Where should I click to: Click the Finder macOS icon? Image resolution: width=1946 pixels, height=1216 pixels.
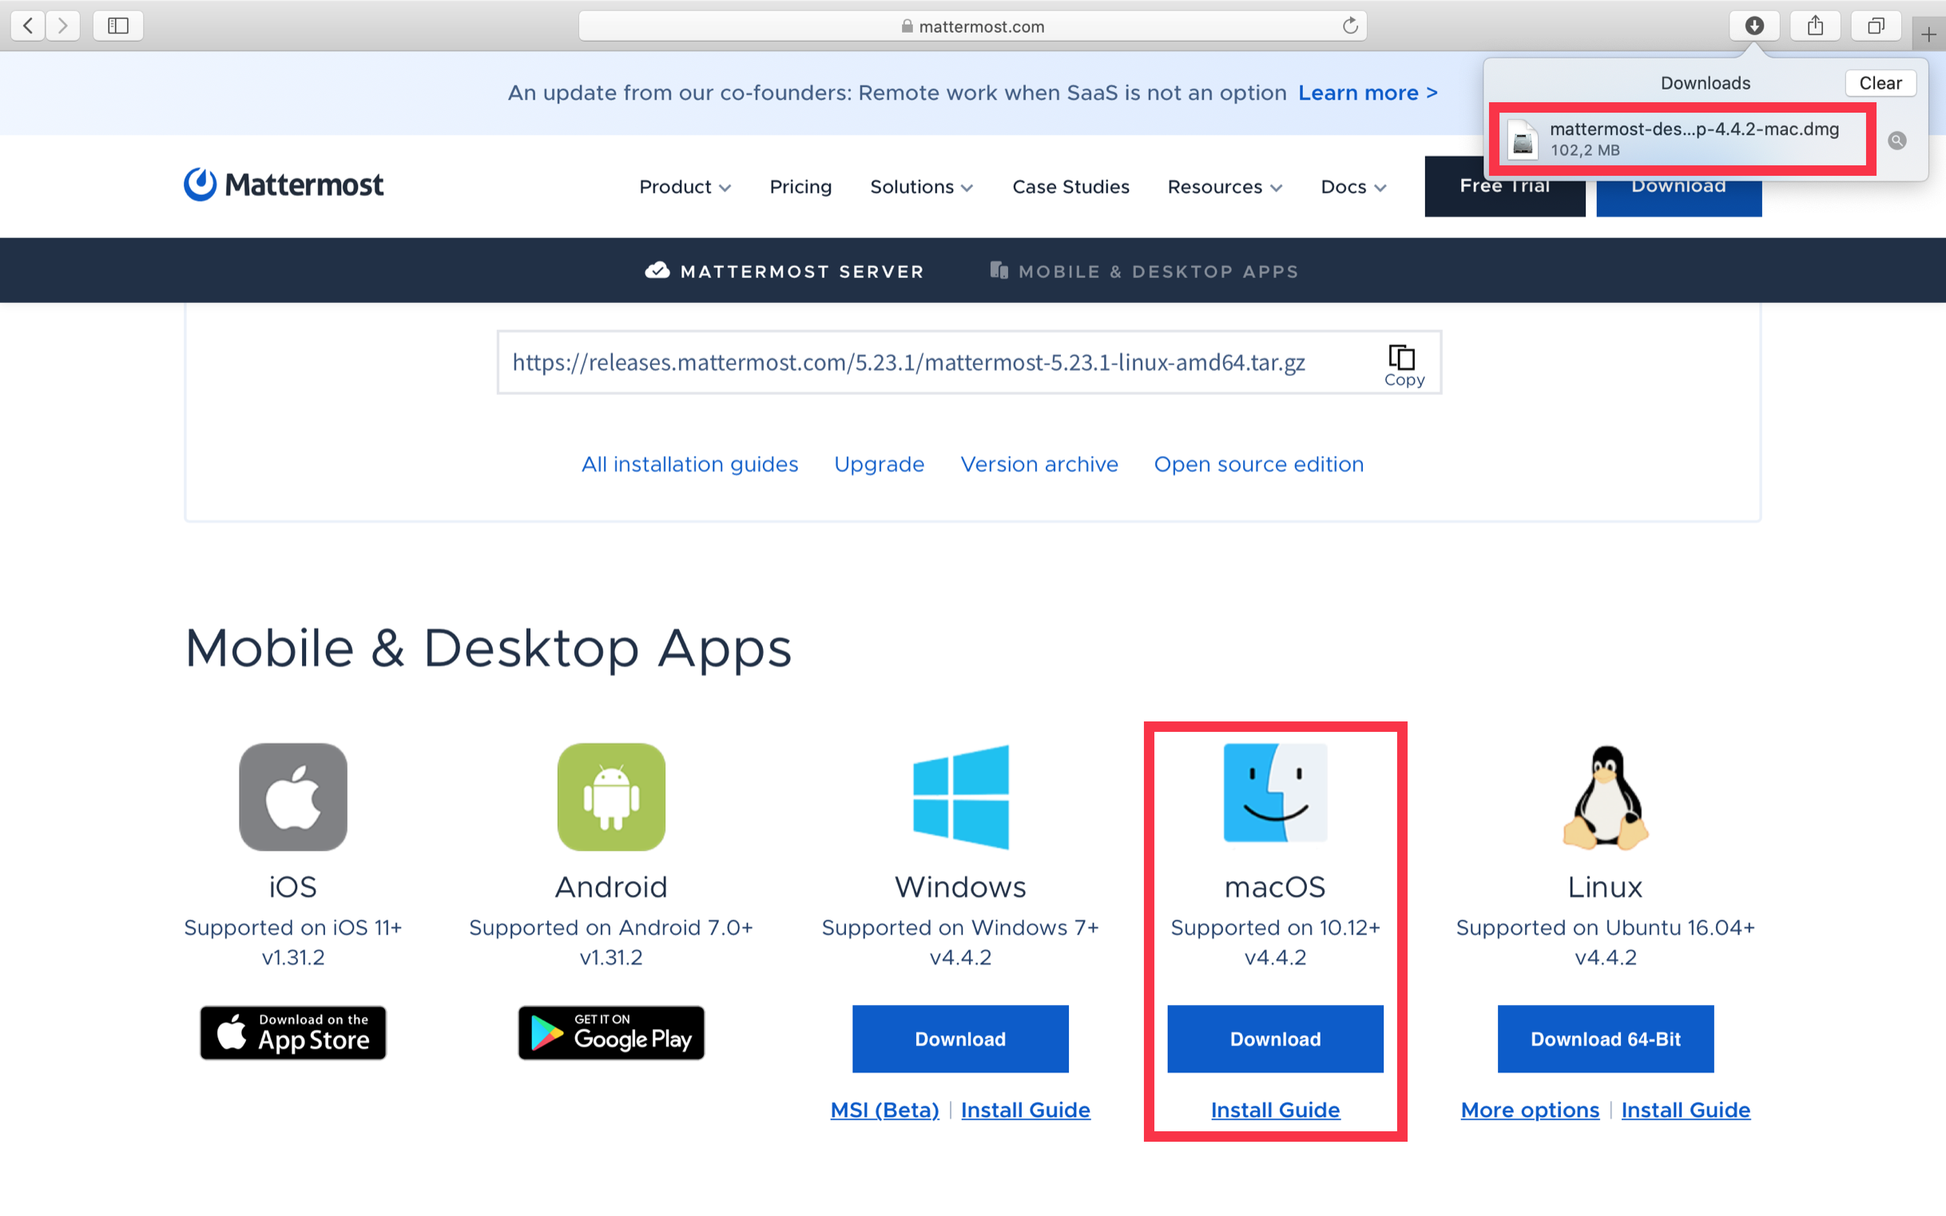1274,793
